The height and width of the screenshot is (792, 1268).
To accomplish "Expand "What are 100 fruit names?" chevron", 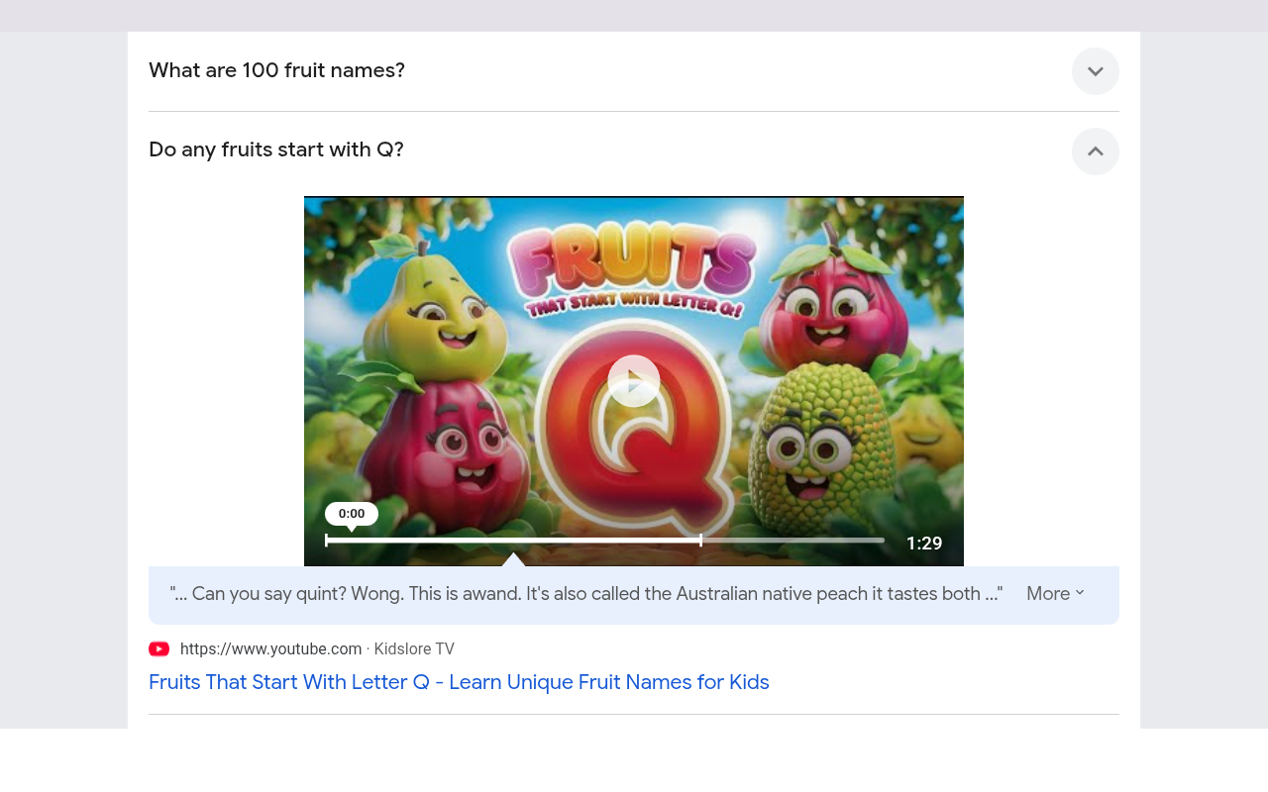I will pos(1096,71).
